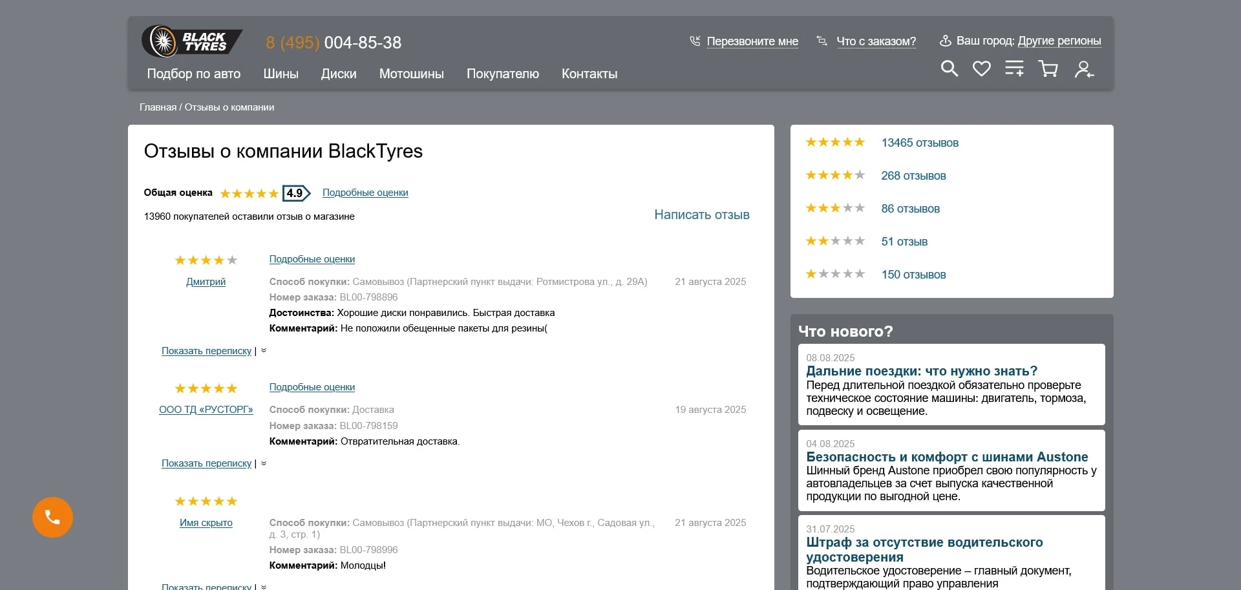Open news article Дальние поездки: что нужно знать?

tap(921, 371)
